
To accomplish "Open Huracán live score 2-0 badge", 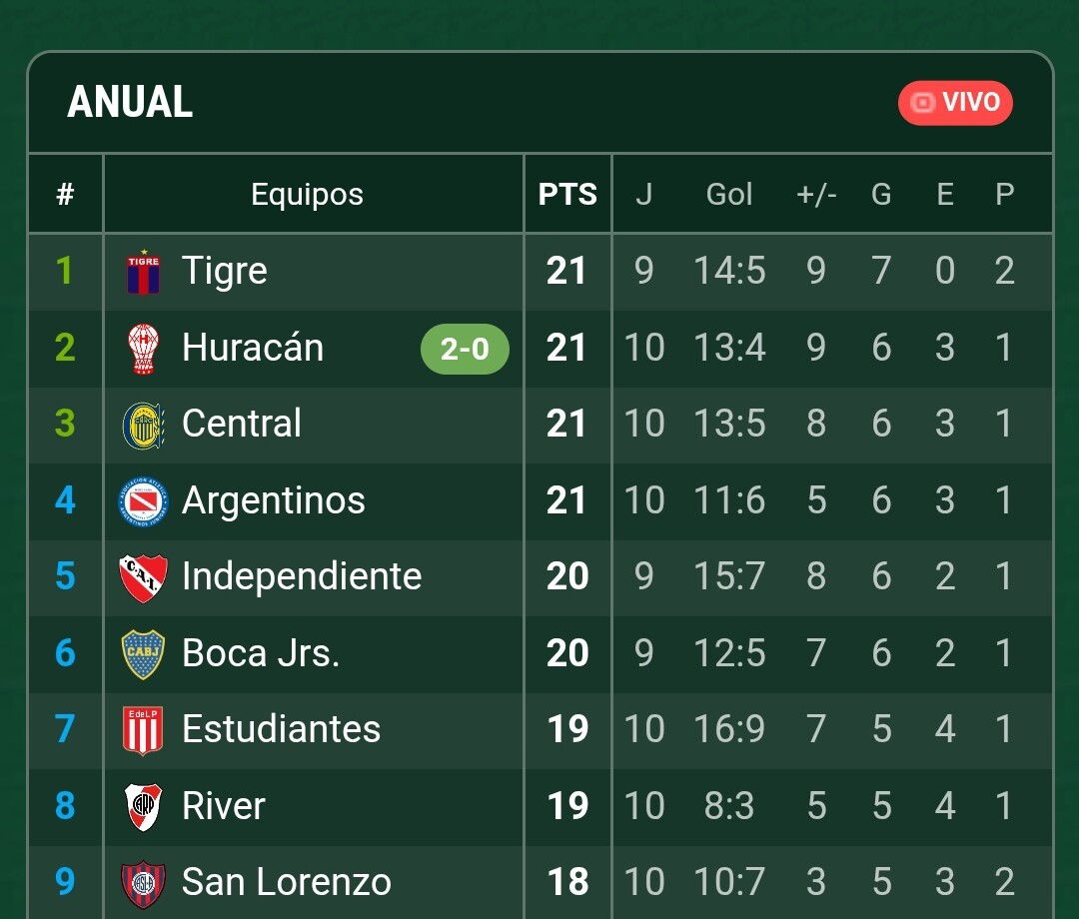I will pyautogui.click(x=465, y=349).
